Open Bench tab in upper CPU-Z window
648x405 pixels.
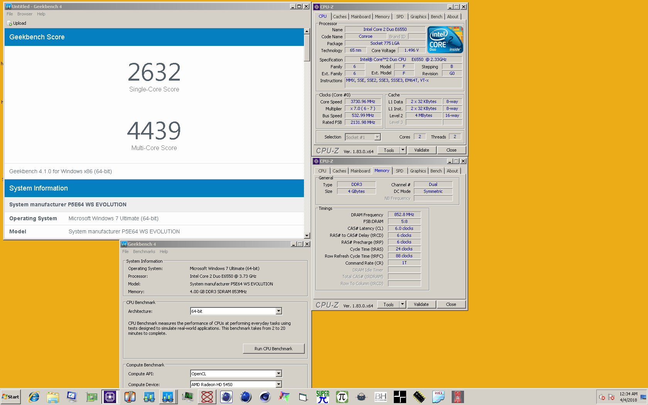click(x=437, y=17)
